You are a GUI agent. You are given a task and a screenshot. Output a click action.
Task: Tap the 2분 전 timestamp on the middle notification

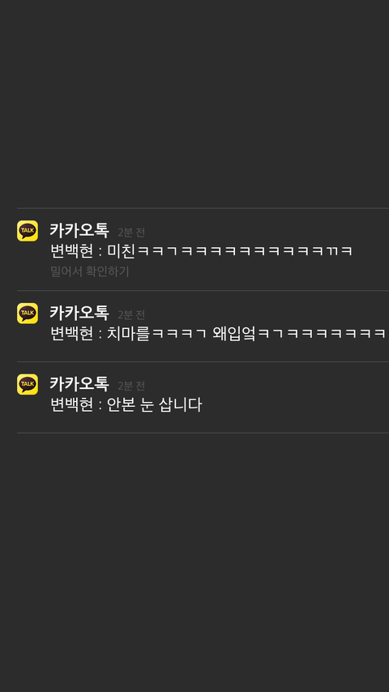pyautogui.click(x=131, y=314)
